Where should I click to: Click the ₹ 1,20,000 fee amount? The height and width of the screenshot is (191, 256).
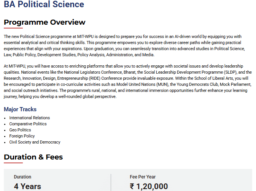149,186
